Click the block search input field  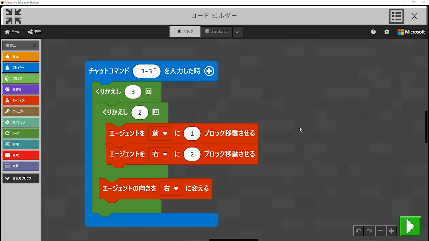(19, 46)
